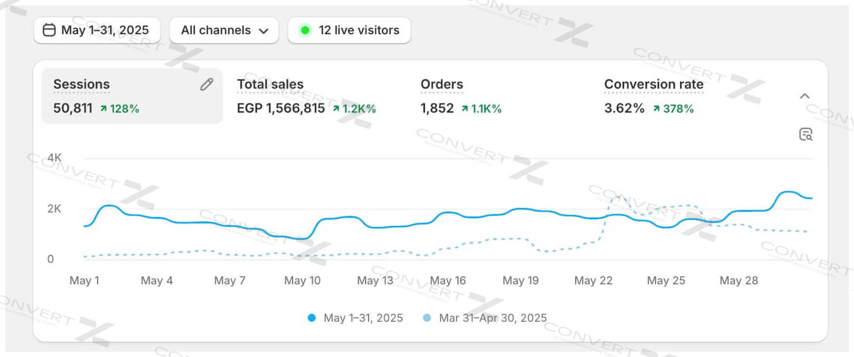Click the Orders increase arrow icon

pos(464,109)
